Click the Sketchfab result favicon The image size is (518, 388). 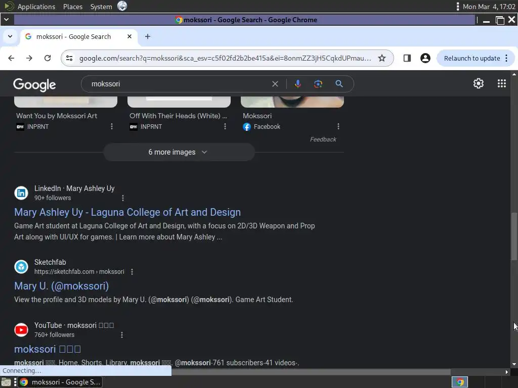[21, 267]
